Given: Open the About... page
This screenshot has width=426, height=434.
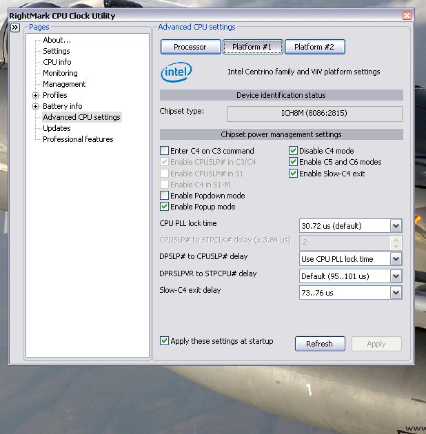Looking at the screenshot, I should [x=57, y=40].
